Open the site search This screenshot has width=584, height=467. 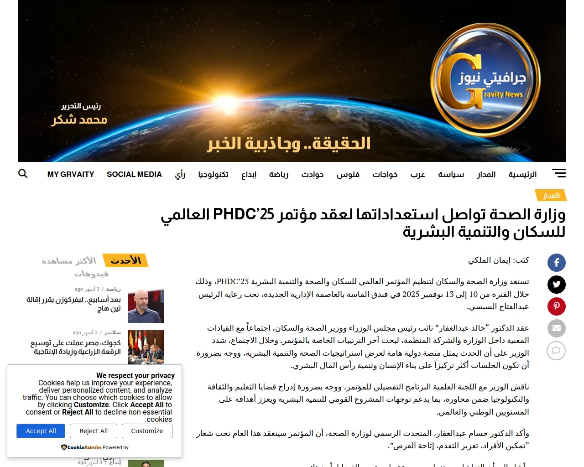tap(23, 174)
